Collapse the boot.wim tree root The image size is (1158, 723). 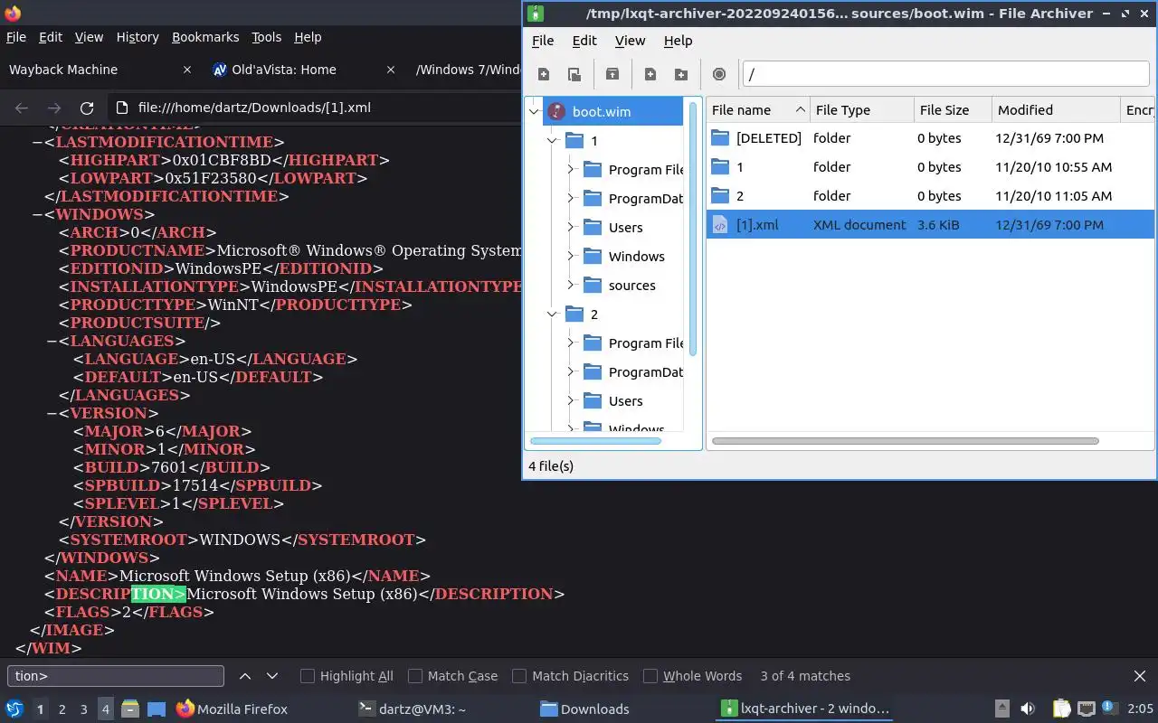pyautogui.click(x=535, y=112)
